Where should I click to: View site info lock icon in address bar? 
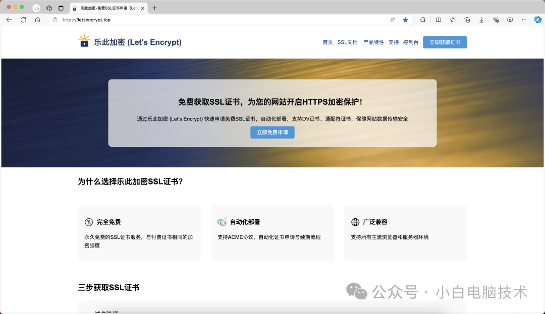point(55,20)
